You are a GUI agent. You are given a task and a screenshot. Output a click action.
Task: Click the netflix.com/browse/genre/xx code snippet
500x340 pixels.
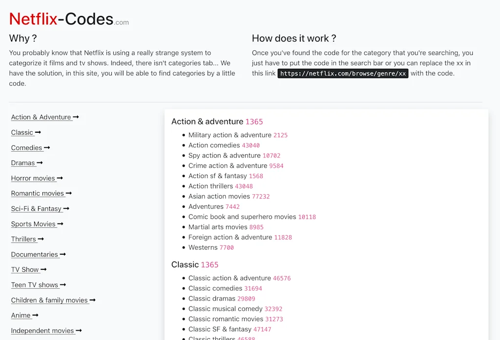[343, 74]
